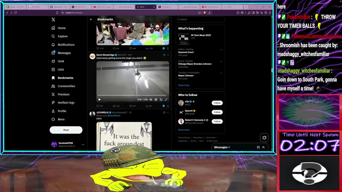Viewport: 342px width, 192px height.
Task: Open the more menu on Gavin Shoebridge post
Action: point(168,55)
